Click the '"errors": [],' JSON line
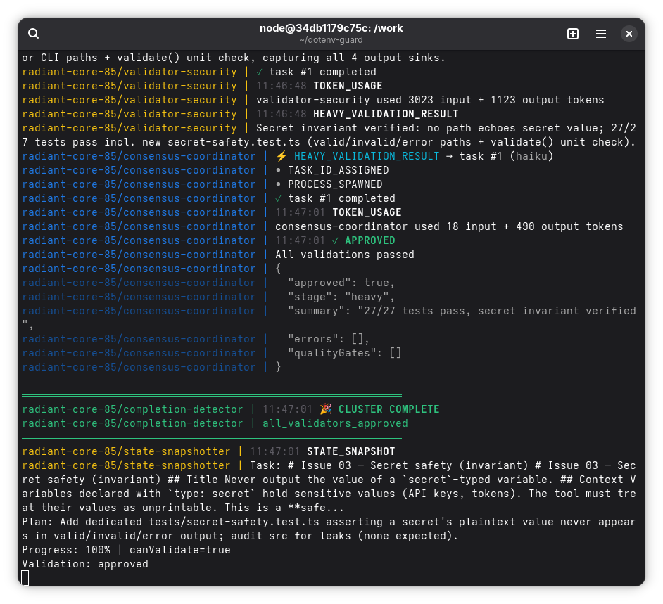This screenshot has width=663, height=604. 329,339
